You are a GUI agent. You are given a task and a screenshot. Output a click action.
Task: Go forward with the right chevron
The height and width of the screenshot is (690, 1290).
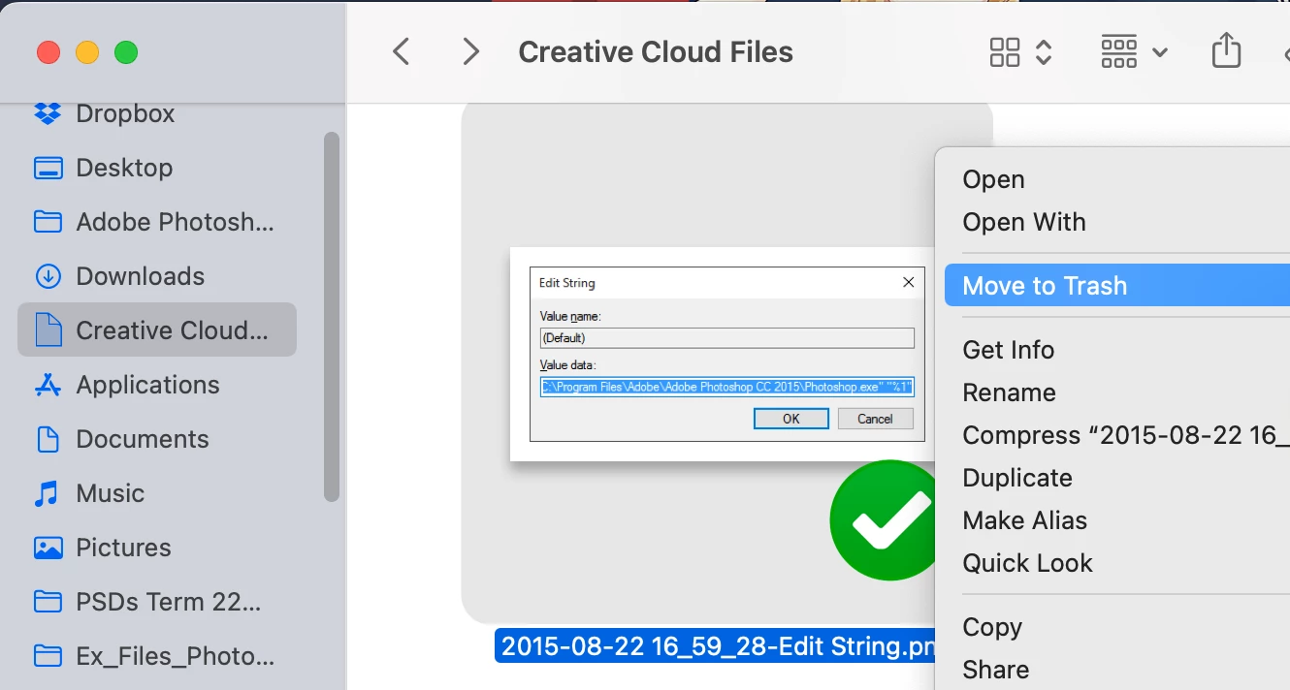[x=470, y=51]
